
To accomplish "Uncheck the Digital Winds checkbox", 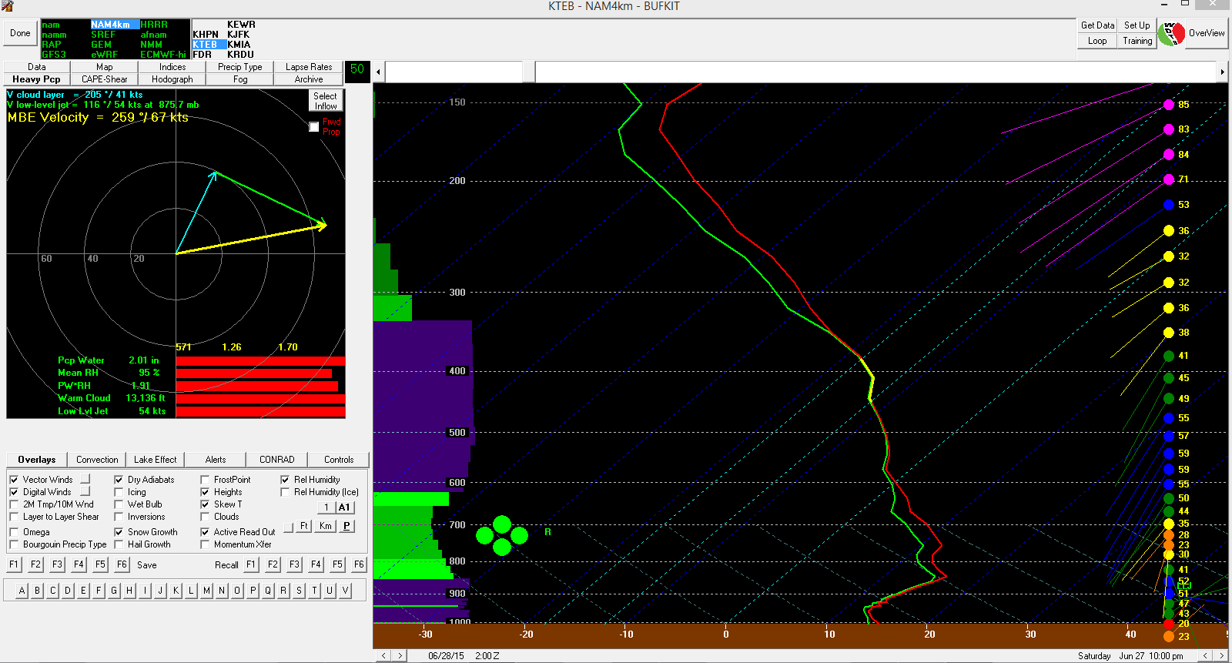I will 14,492.
